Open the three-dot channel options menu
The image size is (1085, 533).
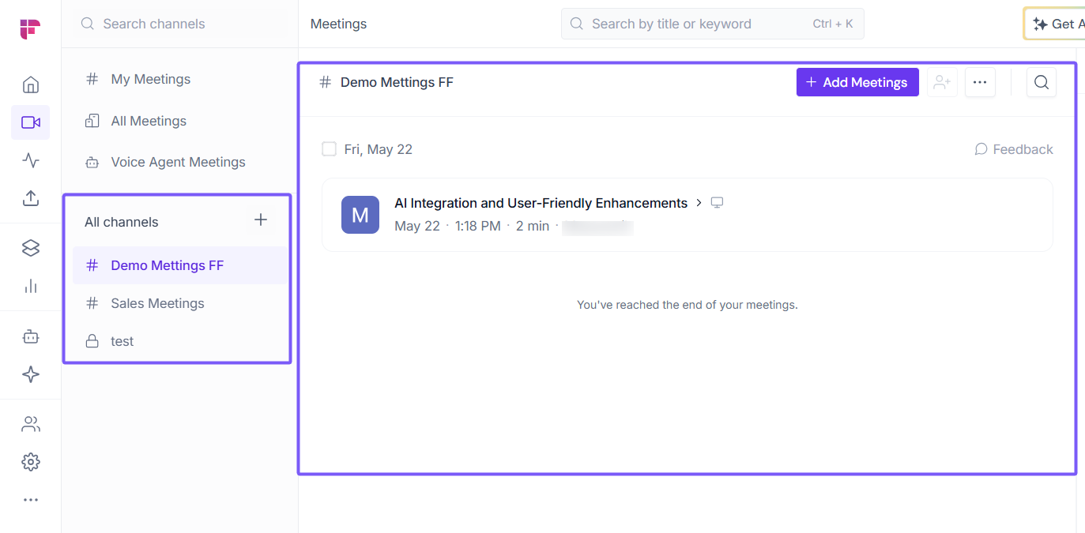(x=980, y=82)
